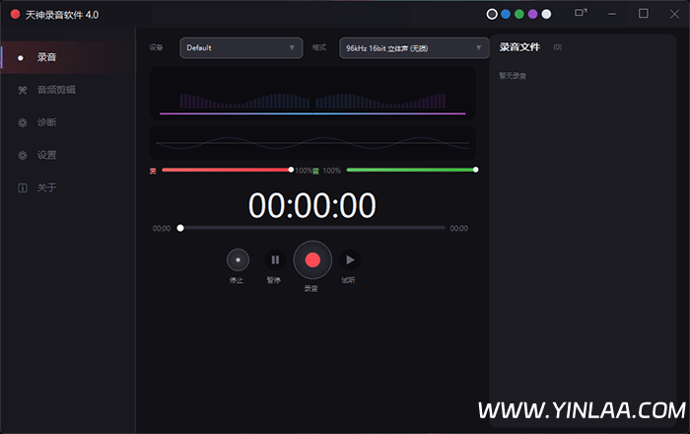Select the white theme color swatch
The width and height of the screenshot is (690, 434).
pos(546,14)
